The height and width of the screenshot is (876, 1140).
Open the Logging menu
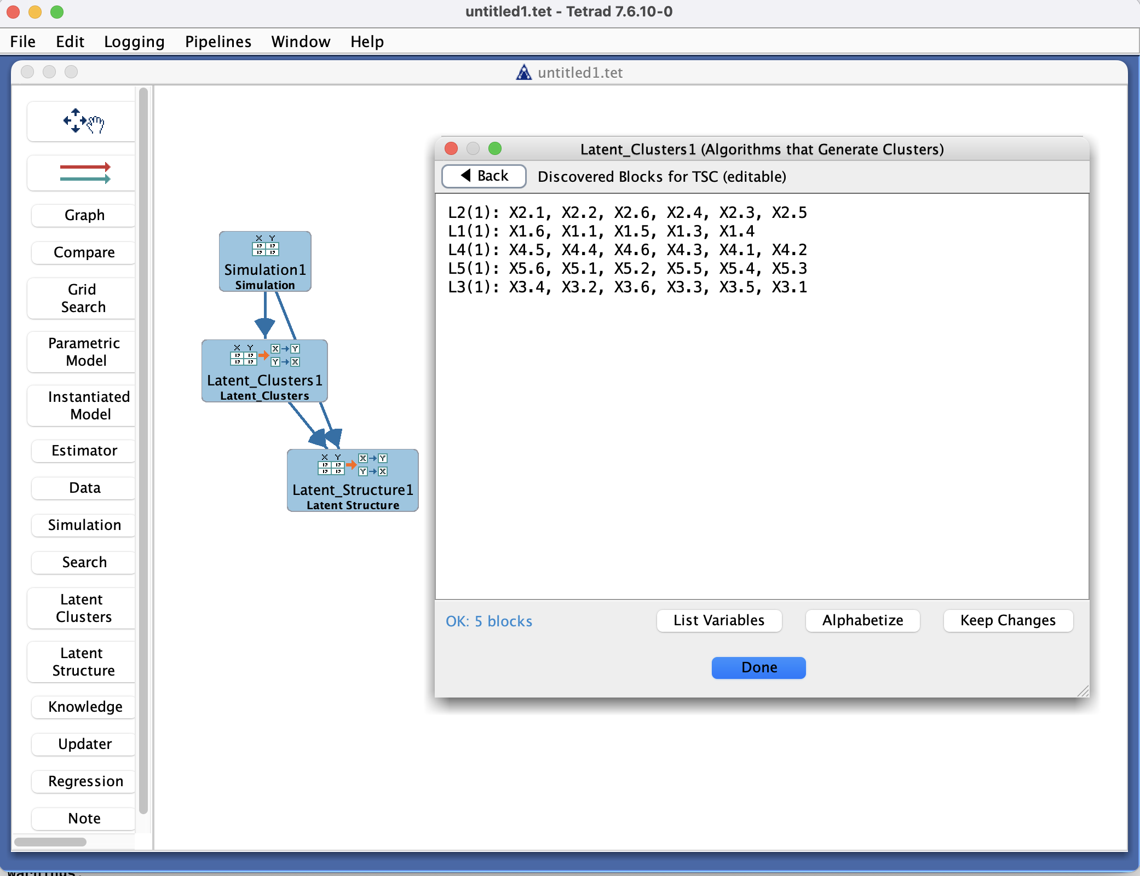(134, 42)
